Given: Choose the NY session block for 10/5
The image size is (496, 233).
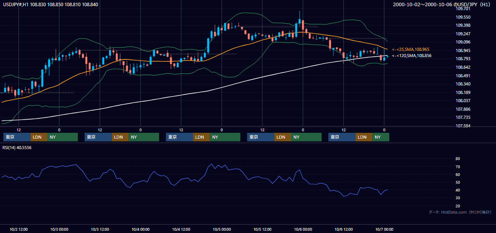Looking at the screenshot, I should [306, 137].
